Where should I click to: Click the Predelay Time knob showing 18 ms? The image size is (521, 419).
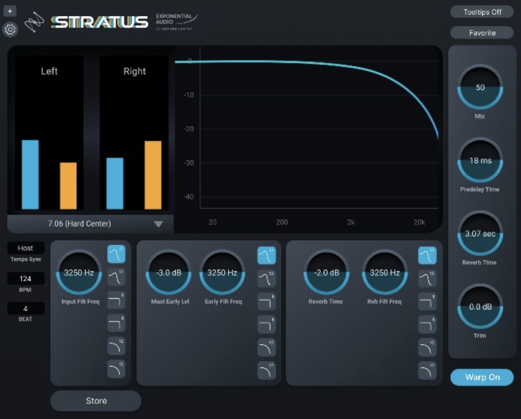[x=480, y=160]
